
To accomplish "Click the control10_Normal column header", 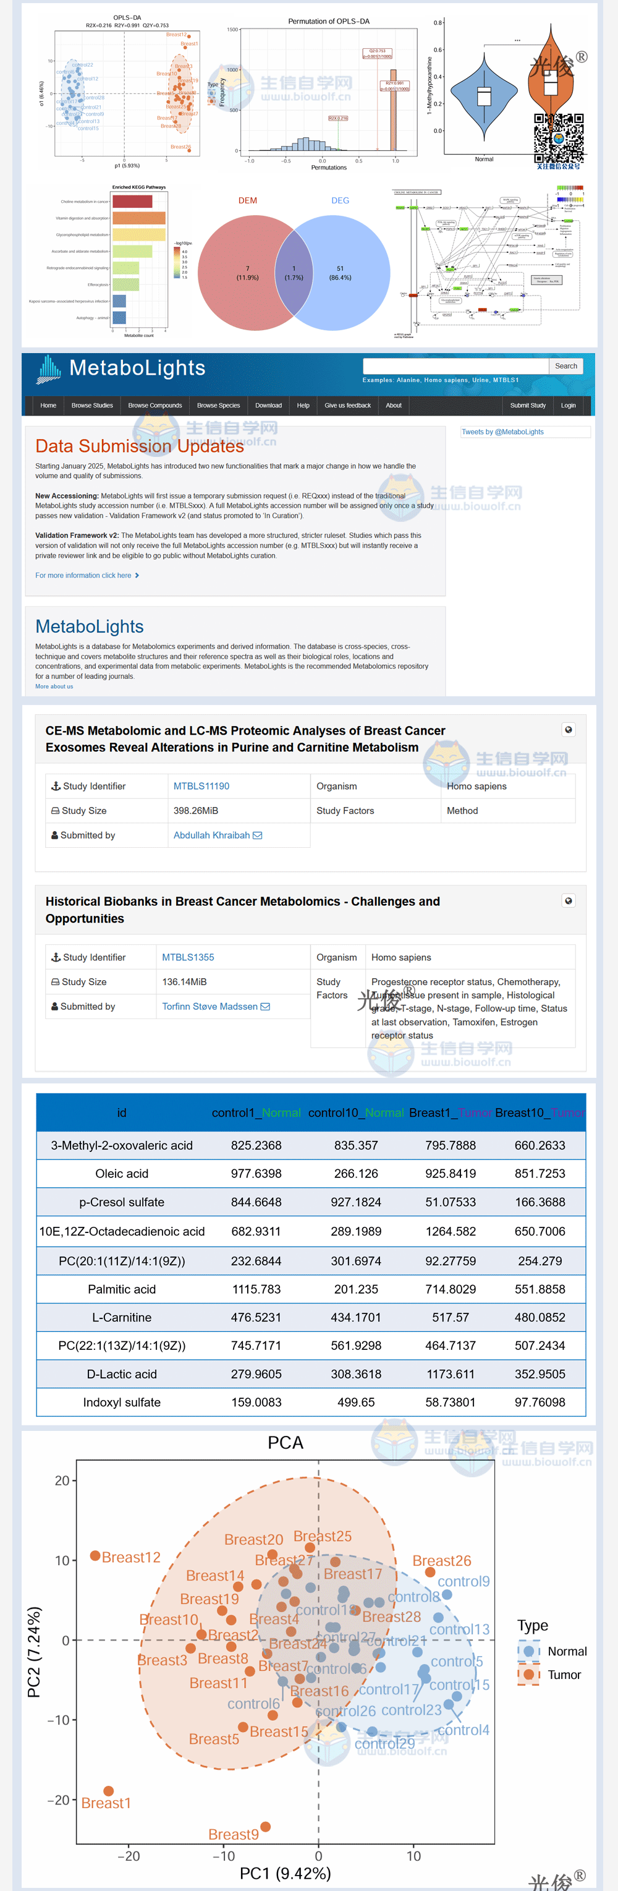I will (356, 1113).
